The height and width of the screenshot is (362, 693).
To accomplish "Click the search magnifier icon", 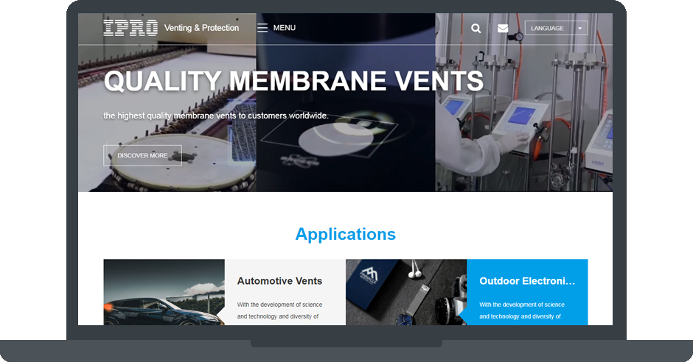I will [476, 28].
